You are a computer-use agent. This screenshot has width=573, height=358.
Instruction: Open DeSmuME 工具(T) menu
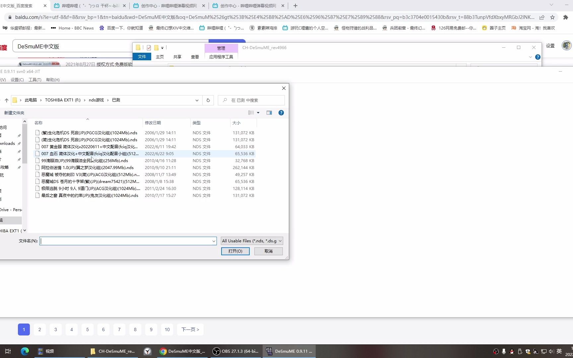35,80
